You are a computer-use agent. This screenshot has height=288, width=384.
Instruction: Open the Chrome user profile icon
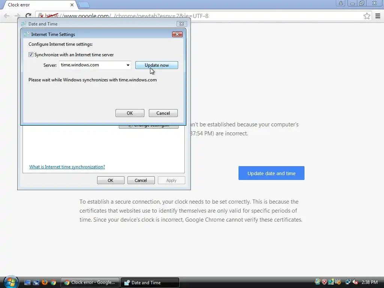340,3
